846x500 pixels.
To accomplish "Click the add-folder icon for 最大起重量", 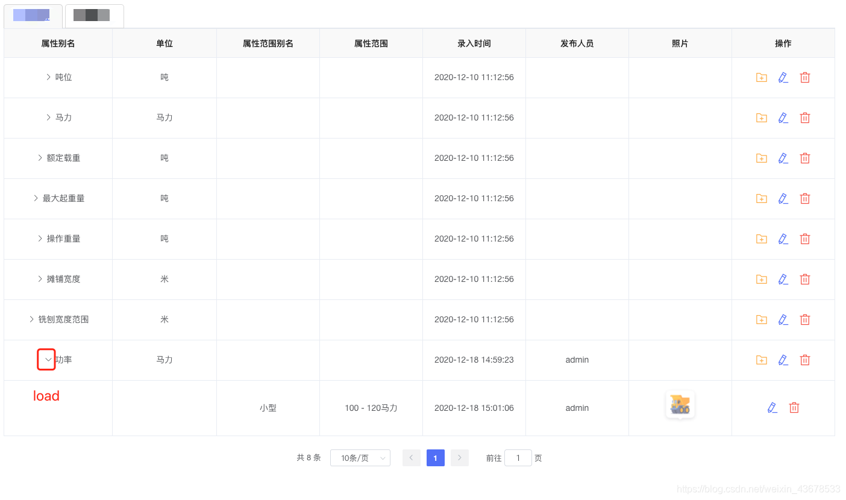I will 761,198.
